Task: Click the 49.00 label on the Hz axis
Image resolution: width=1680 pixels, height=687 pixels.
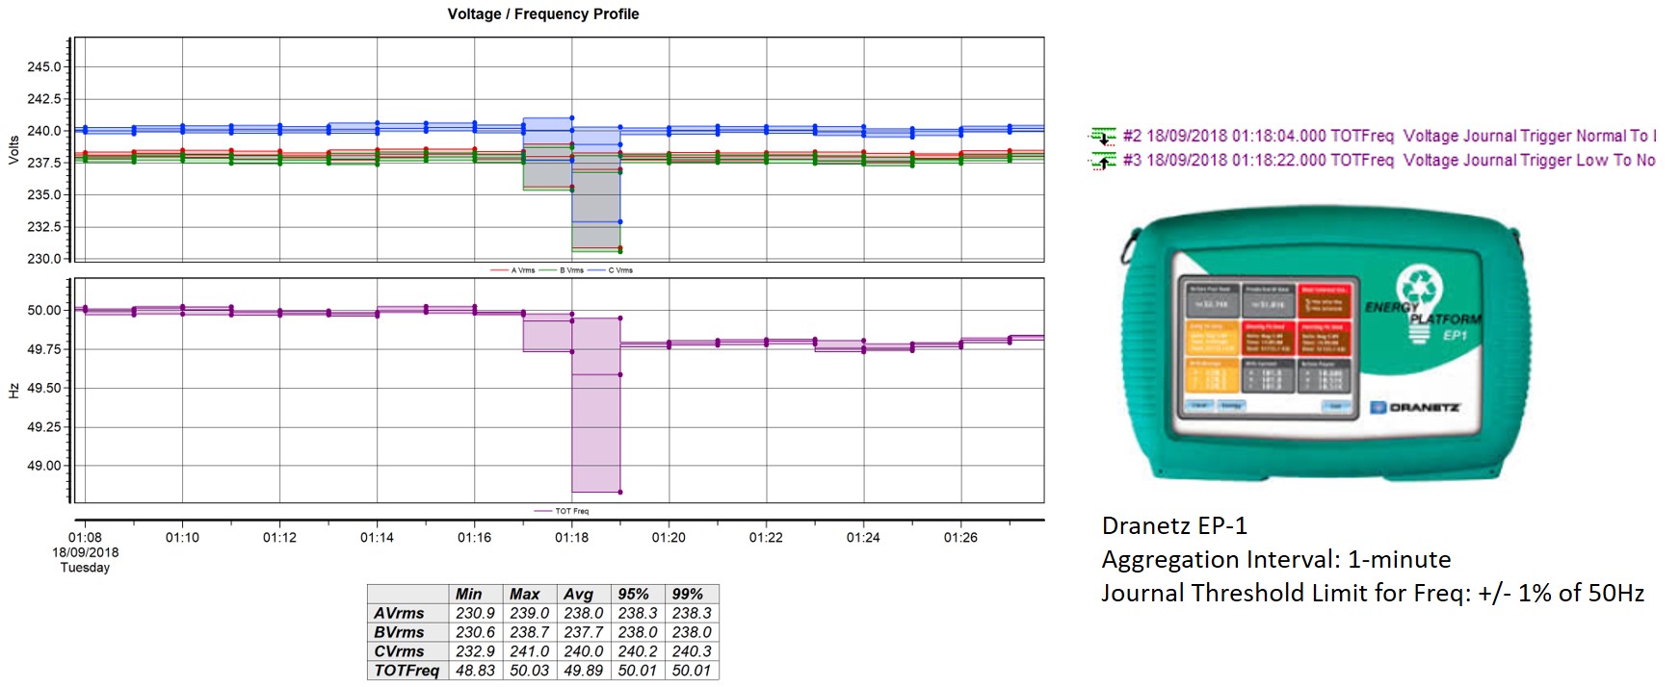Action: [x=43, y=466]
